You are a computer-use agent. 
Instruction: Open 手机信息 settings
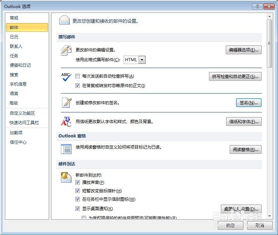coord(27,84)
